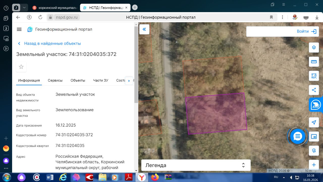Open the map search-location tool
323x182 pixels.
pyautogui.click(x=314, y=151)
